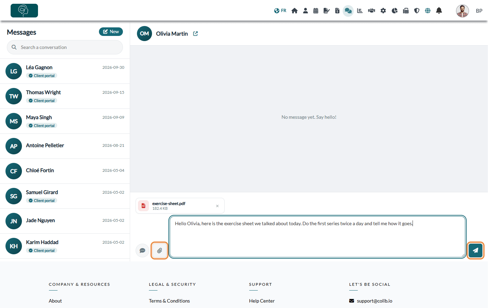This screenshot has width=493, height=308.
Task: Focus the Search a conversation field
Action: click(65, 47)
